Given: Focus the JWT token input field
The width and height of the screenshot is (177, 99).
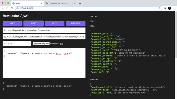Looking at the screenshot, I should [44, 37].
